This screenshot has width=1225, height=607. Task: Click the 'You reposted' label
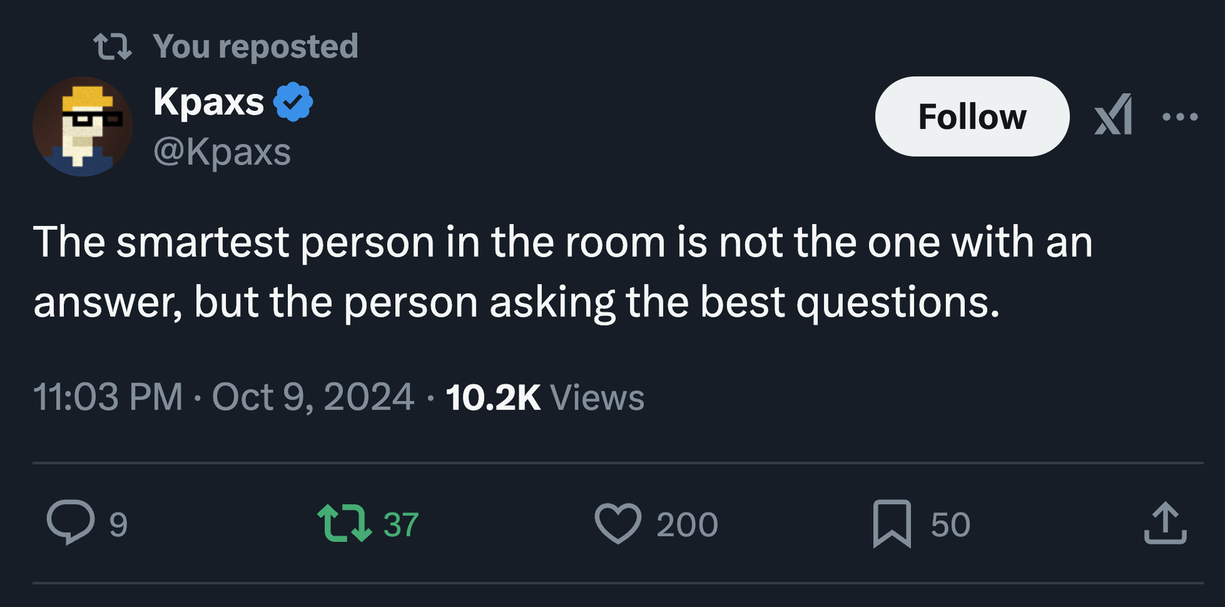(x=255, y=46)
